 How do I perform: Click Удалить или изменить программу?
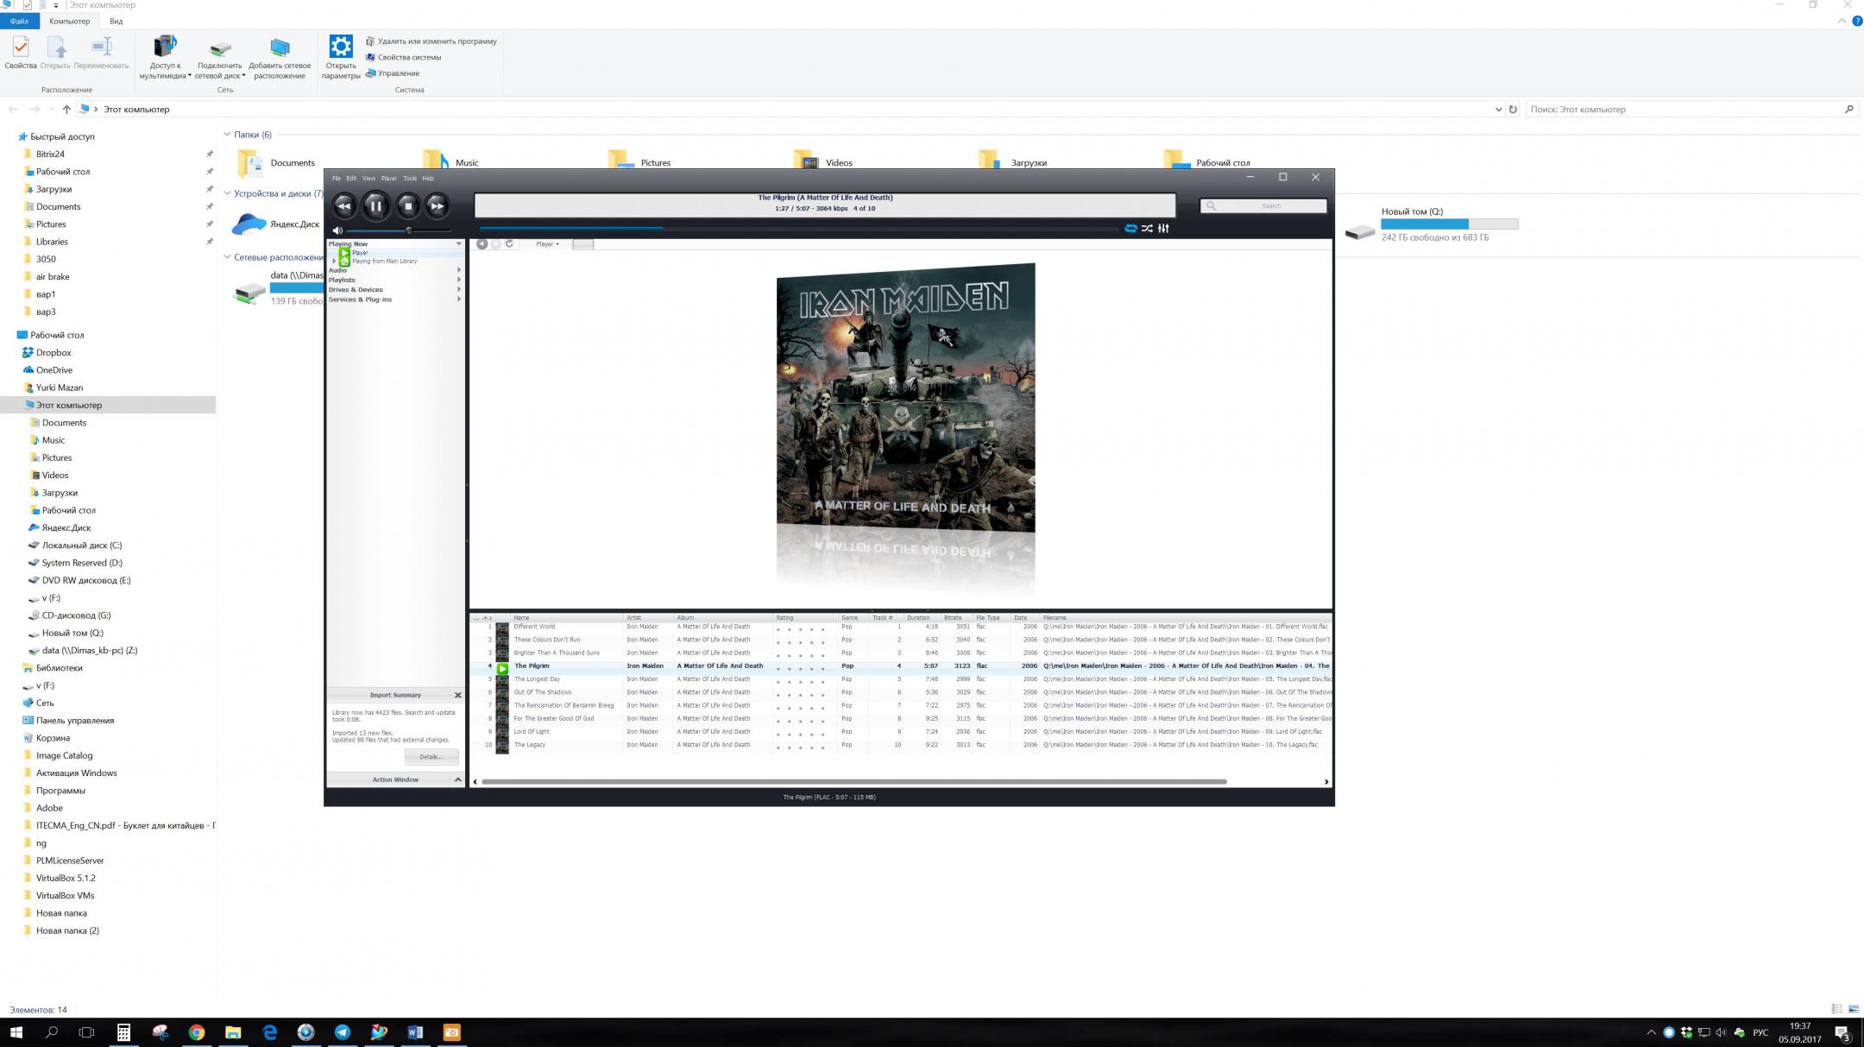(x=431, y=41)
